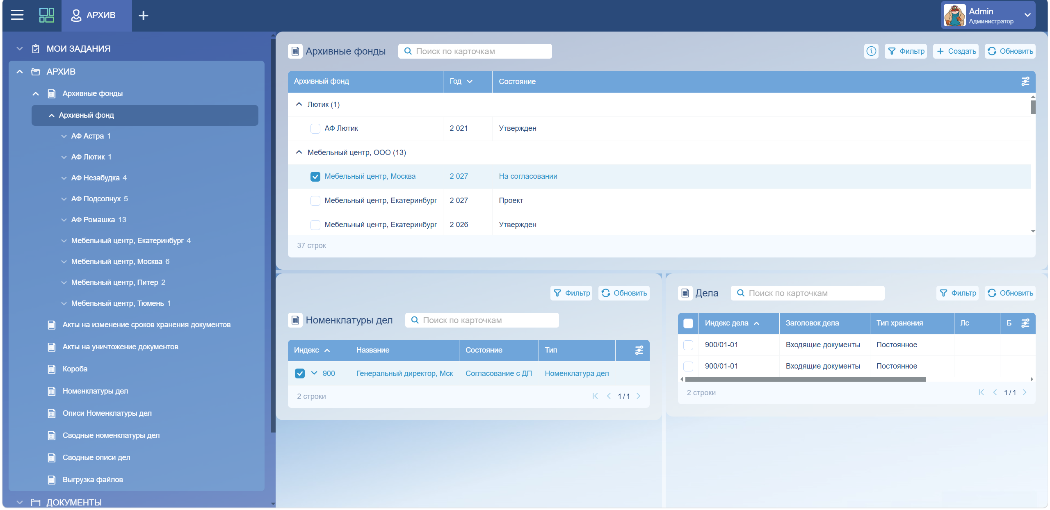Open the Дела table column settings icon
Viewport: 1050px width, 510px height.
tap(1025, 323)
